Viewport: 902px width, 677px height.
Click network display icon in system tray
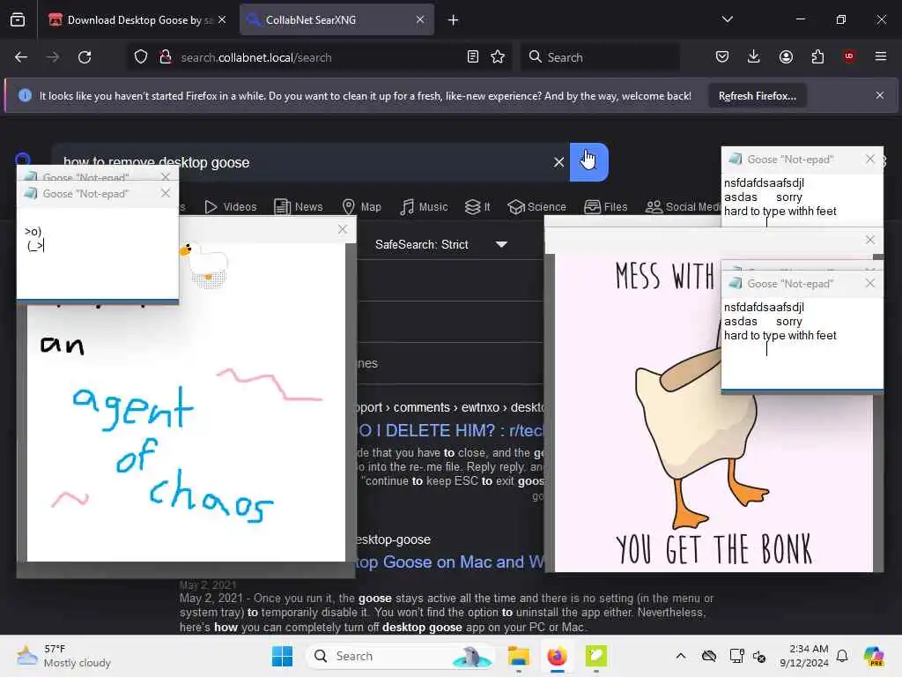click(x=736, y=656)
